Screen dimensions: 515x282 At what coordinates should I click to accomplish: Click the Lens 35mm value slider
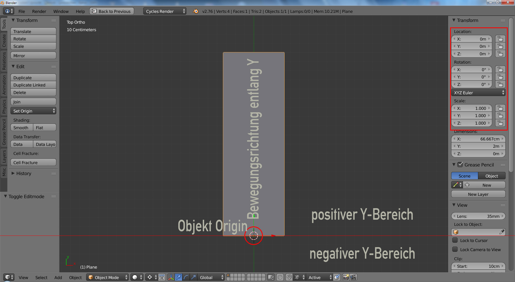pos(479,216)
